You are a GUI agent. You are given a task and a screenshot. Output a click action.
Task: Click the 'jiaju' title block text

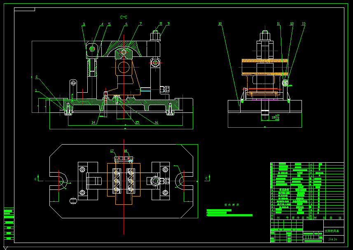[x=333, y=239]
